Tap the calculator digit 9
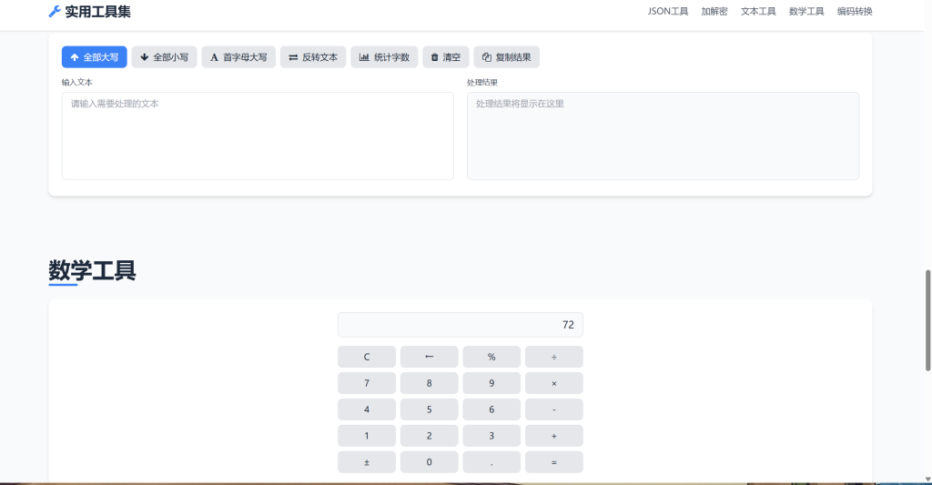 point(491,383)
